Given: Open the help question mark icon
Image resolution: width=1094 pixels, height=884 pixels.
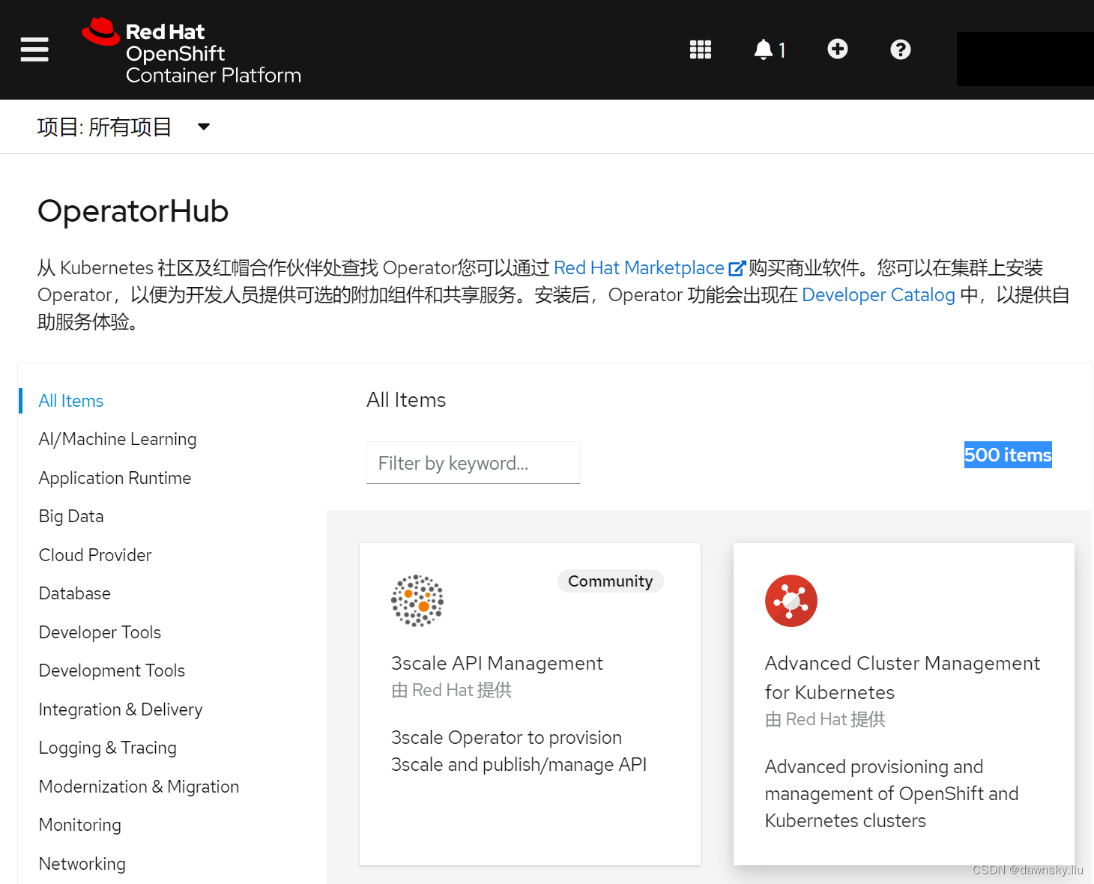Looking at the screenshot, I should point(901,49).
